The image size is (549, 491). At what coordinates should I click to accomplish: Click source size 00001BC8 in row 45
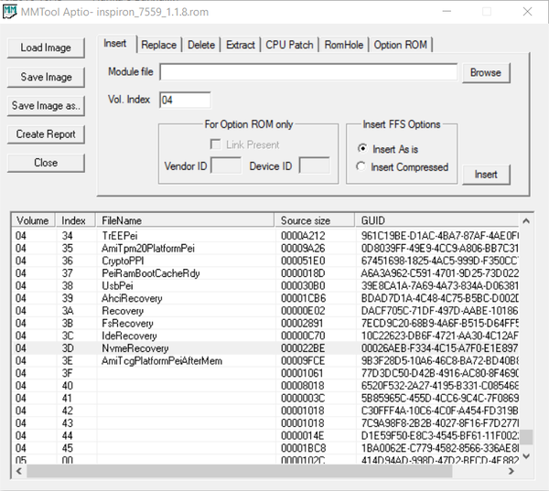pyautogui.click(x=303, y=448)
